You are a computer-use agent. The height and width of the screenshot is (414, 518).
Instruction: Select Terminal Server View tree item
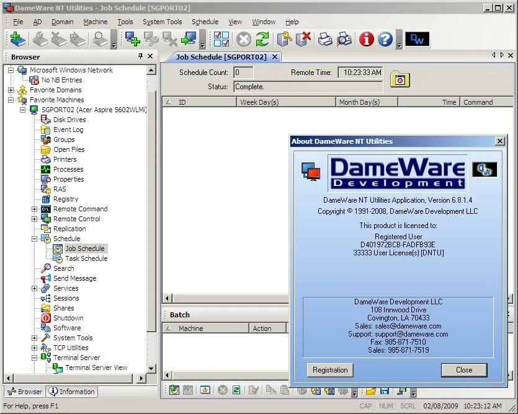(x=96, y=368)
